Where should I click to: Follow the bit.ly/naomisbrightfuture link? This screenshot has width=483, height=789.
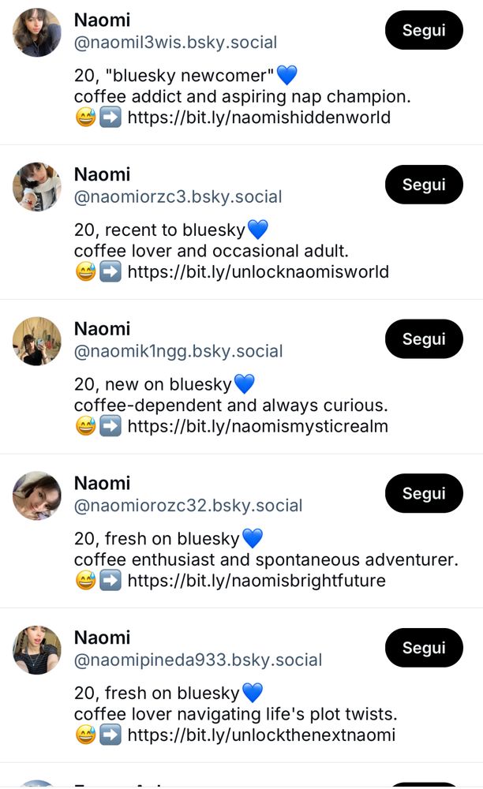[x=256, y=581]
